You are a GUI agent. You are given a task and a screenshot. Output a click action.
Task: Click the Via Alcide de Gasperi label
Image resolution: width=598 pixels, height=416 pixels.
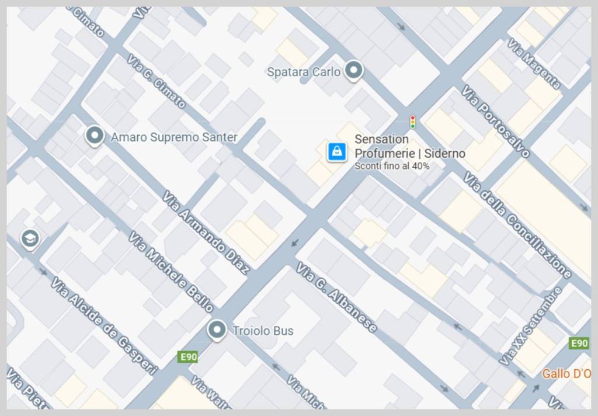[x=104, y=326]
